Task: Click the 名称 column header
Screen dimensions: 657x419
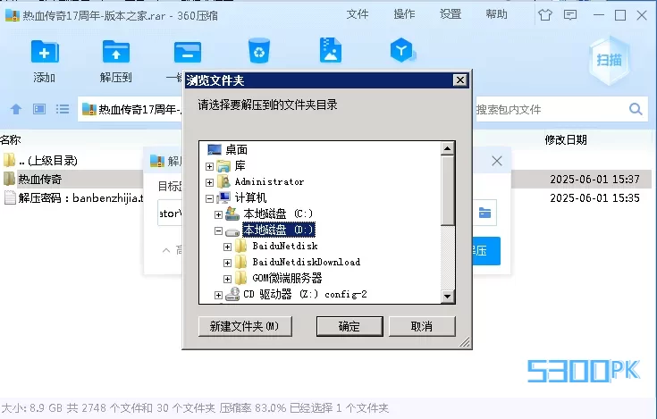Action: pyautogui.click(x=11, y=139)
